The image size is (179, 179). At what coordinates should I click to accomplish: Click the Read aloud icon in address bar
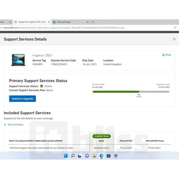point(175,28)
